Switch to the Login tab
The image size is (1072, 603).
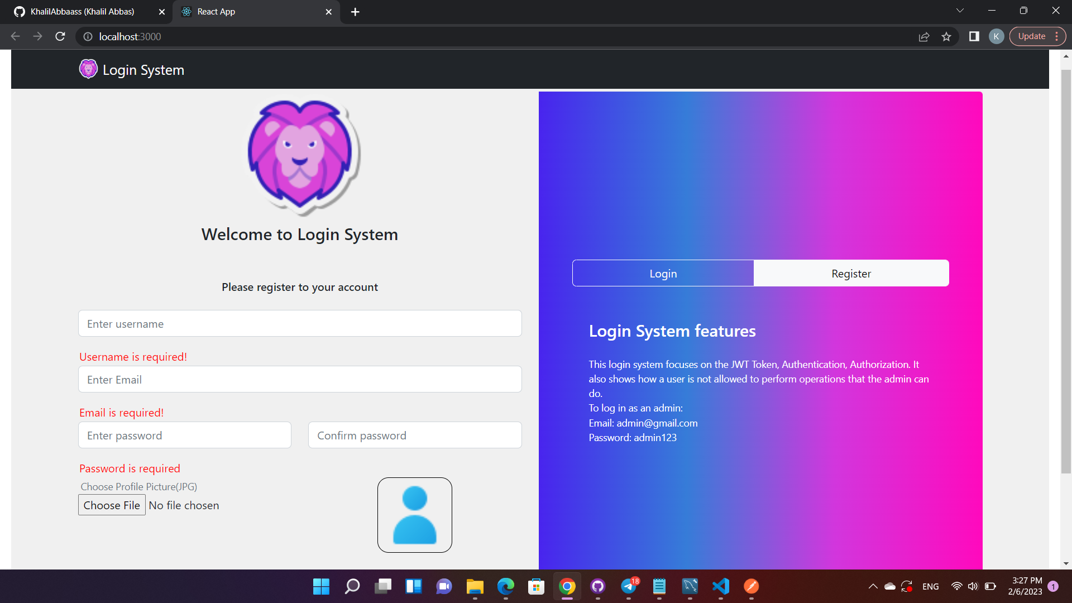663,273
